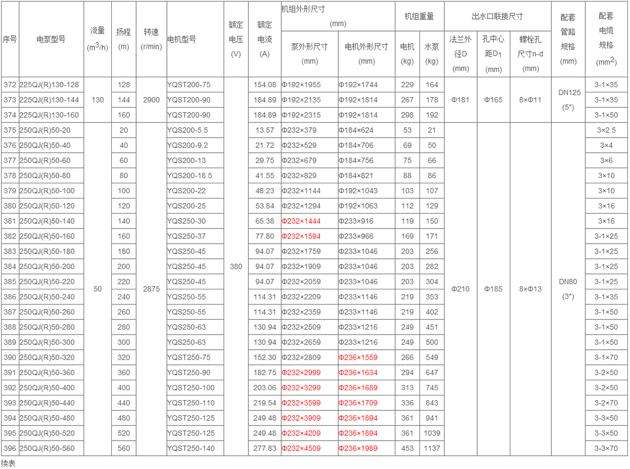Click motor model YQS200-5.5

coord(187,130)
